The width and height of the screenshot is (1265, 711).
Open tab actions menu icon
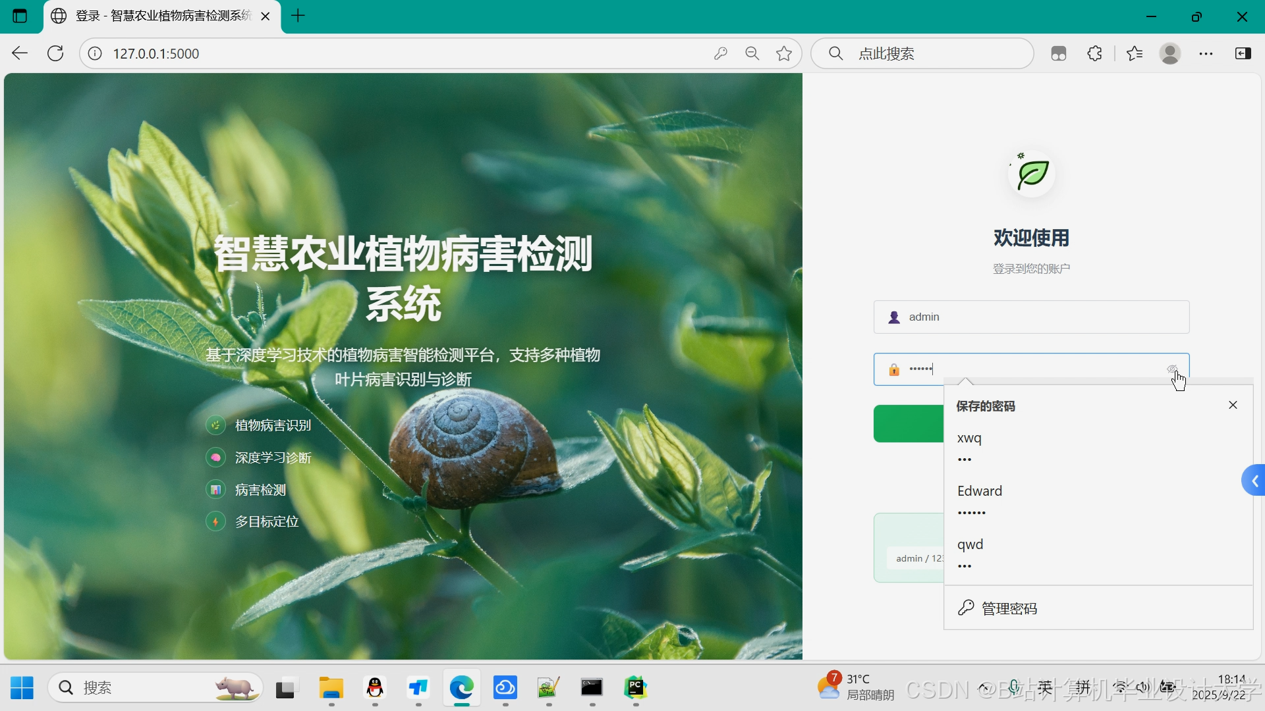pos(20,16)
